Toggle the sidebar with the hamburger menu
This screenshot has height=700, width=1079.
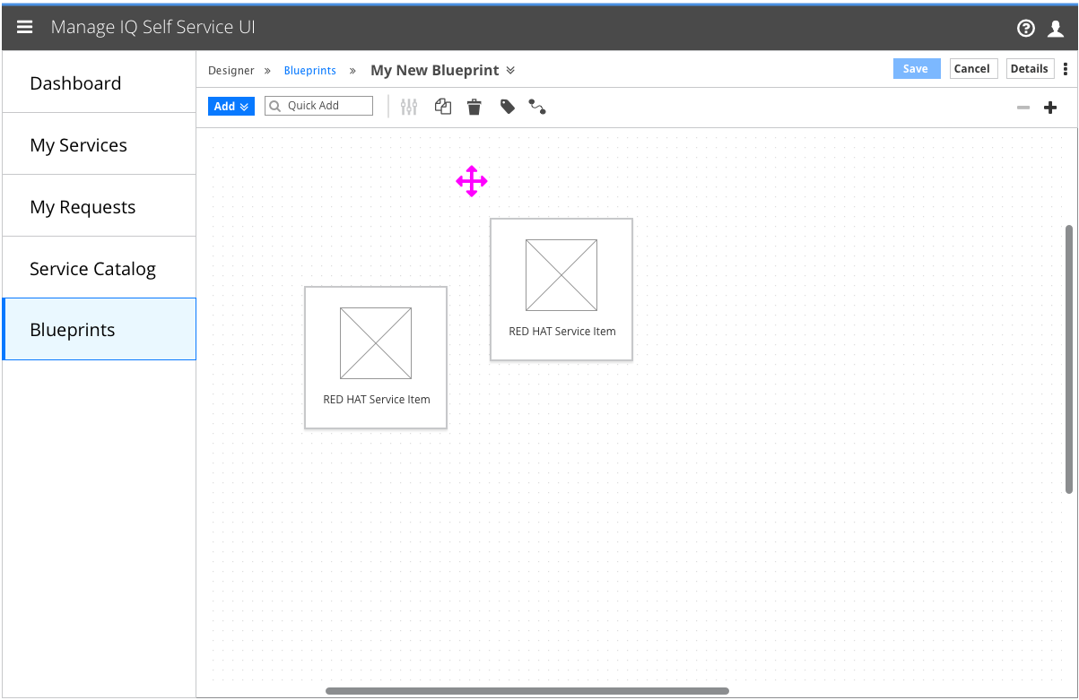(x=24, y=26)
